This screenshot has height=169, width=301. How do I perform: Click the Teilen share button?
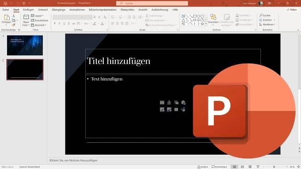coord(292,10)
